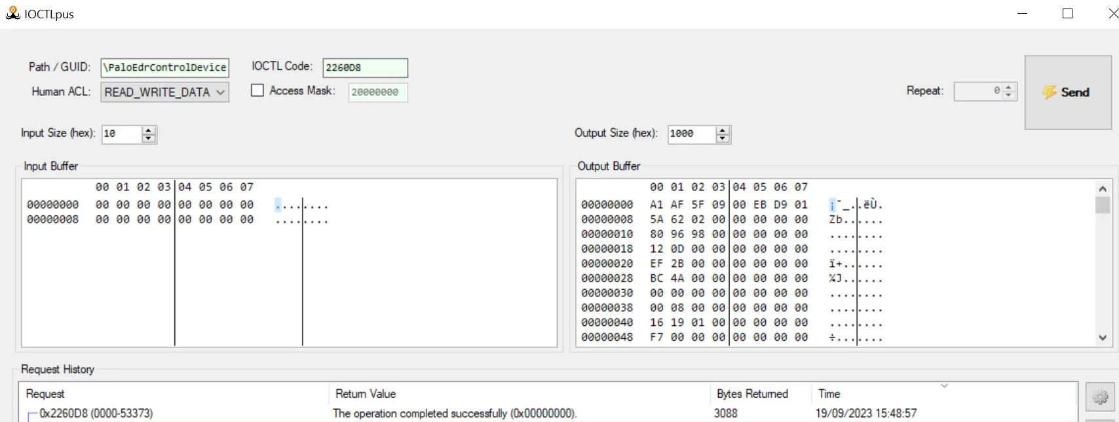This screenshot has height=422, width=1119.
Task: Decrease the Input Size value with down arrow
Action: (149, 138)
